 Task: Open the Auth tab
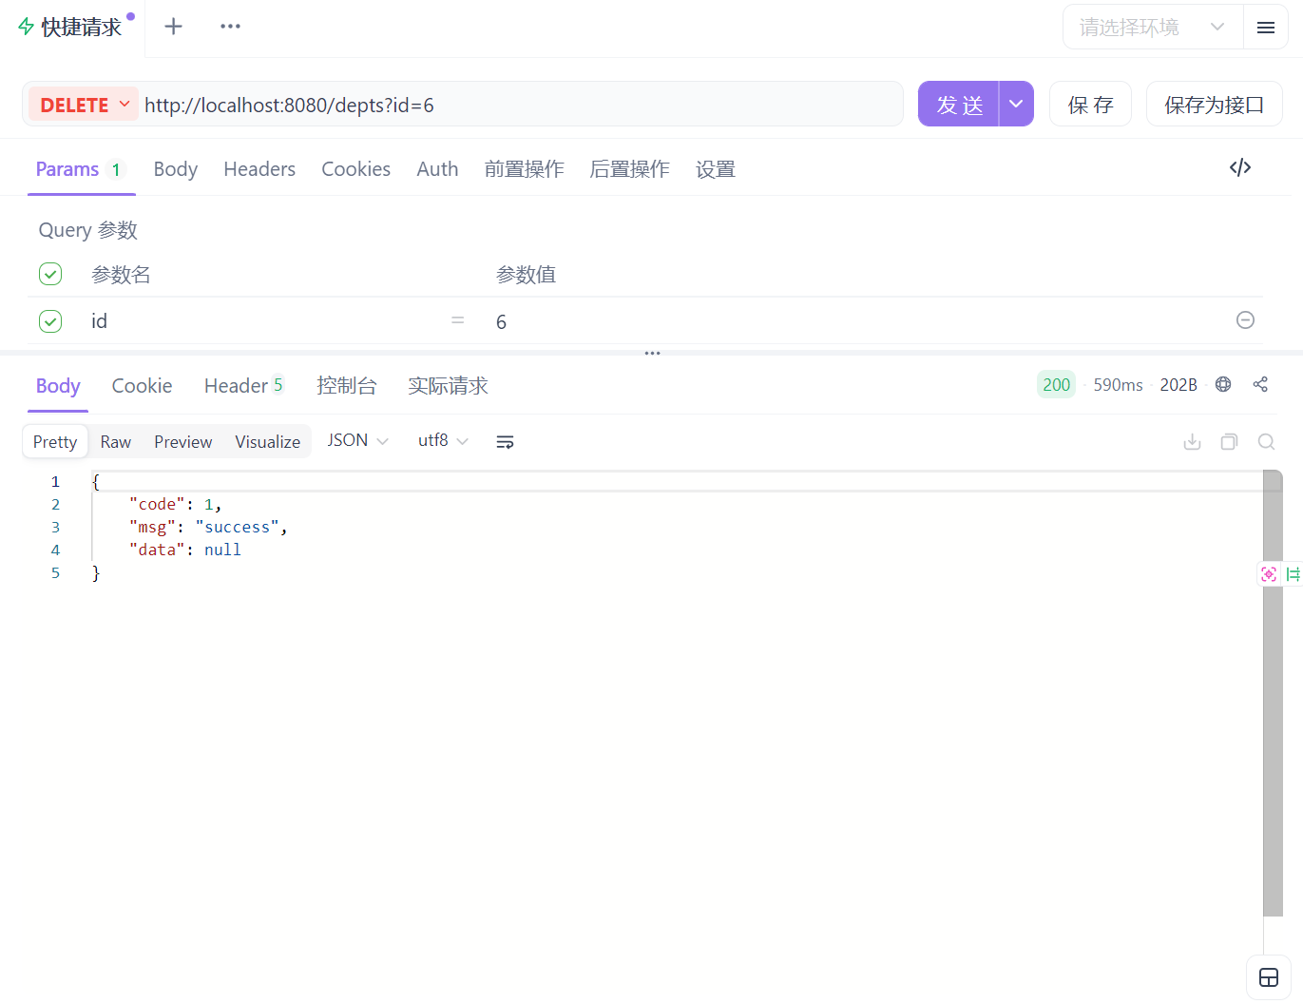437,169
